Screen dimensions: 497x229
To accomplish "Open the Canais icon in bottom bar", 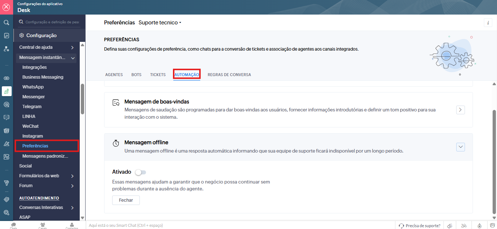I will pos(43,225).
